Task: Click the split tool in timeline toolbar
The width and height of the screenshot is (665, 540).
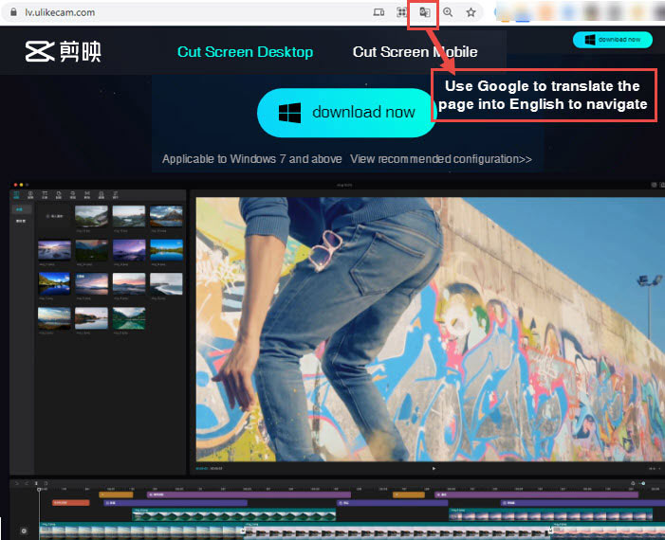Action: point(36,483)
